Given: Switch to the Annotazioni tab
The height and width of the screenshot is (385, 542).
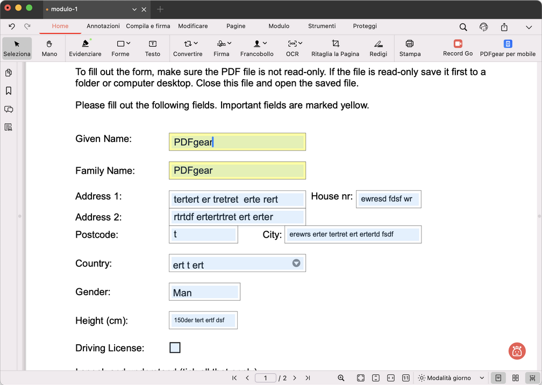Looking at the screenshot, I should pos(102,26).
